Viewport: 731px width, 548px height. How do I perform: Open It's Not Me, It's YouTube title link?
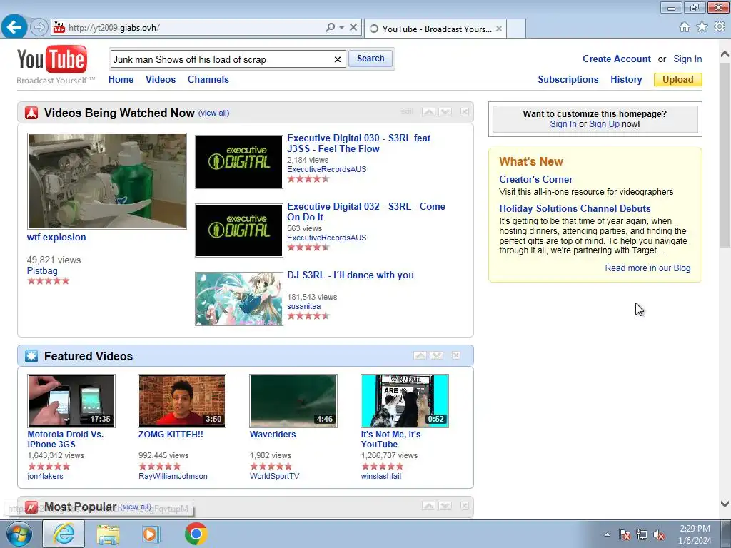tap(390, 440)
